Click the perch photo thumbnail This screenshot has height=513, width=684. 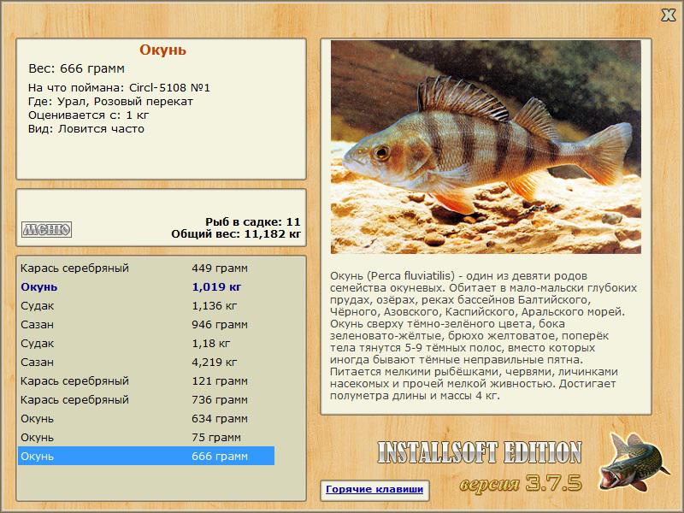pyautogui.click(x=486, y=147)
